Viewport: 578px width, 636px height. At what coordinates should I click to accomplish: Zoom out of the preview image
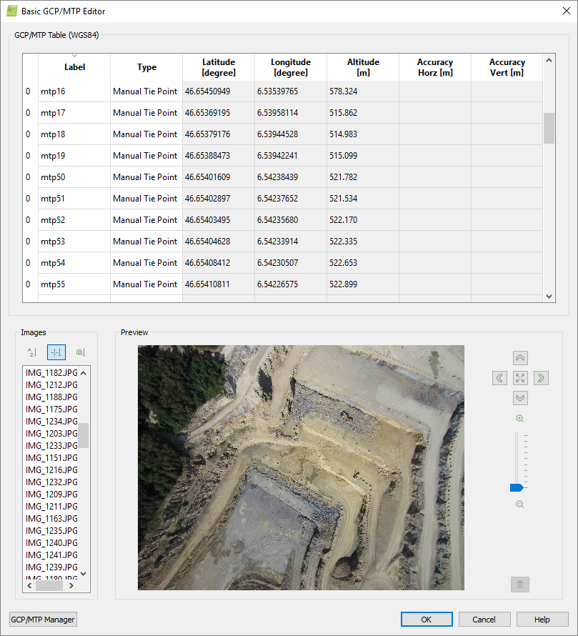(520, 505)
